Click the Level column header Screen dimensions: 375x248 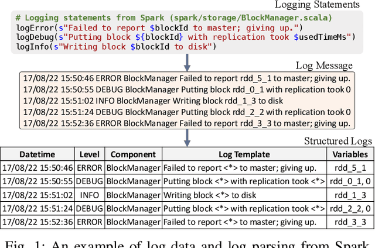coord(90,154)
